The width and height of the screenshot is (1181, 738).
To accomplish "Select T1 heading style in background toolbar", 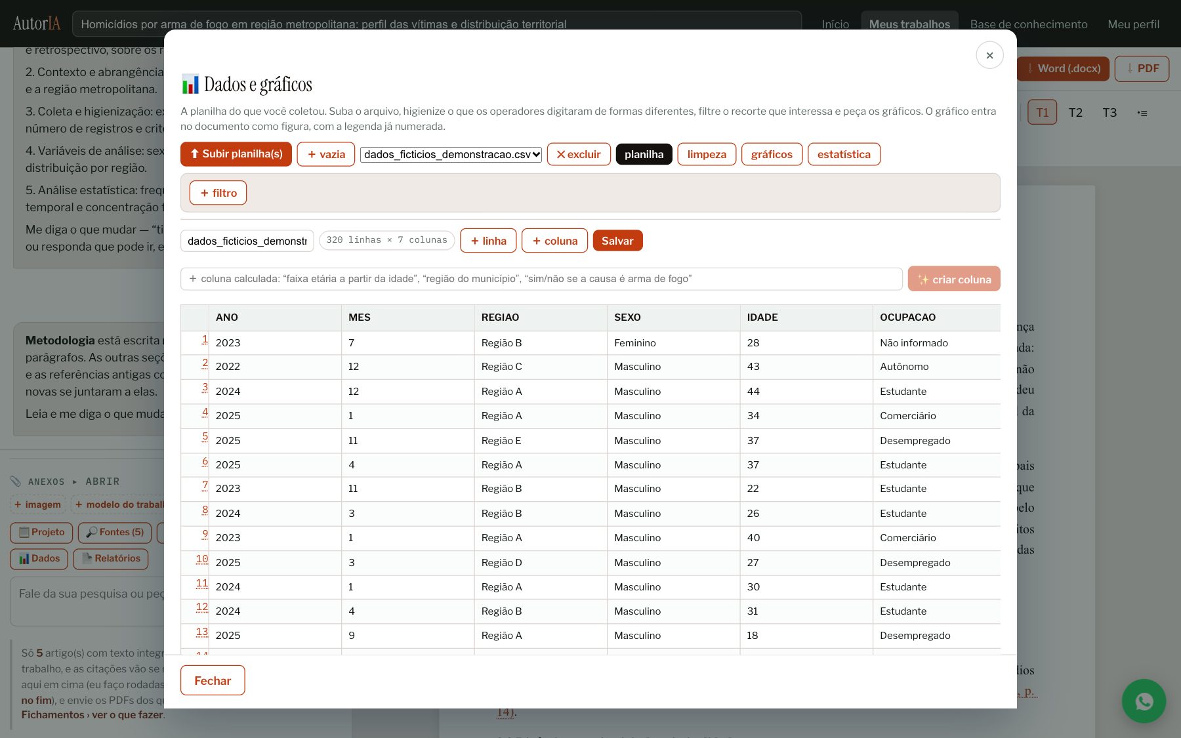I will coord(1042,112).
